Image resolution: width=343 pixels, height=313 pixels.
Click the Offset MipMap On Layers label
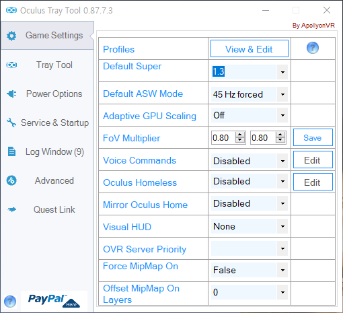coord(141,294)
